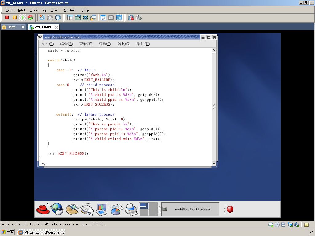This screenshot has height=236, width=315.
Task: Switch to the bottom-left workspace in the pager
Action: click(144, 213)
